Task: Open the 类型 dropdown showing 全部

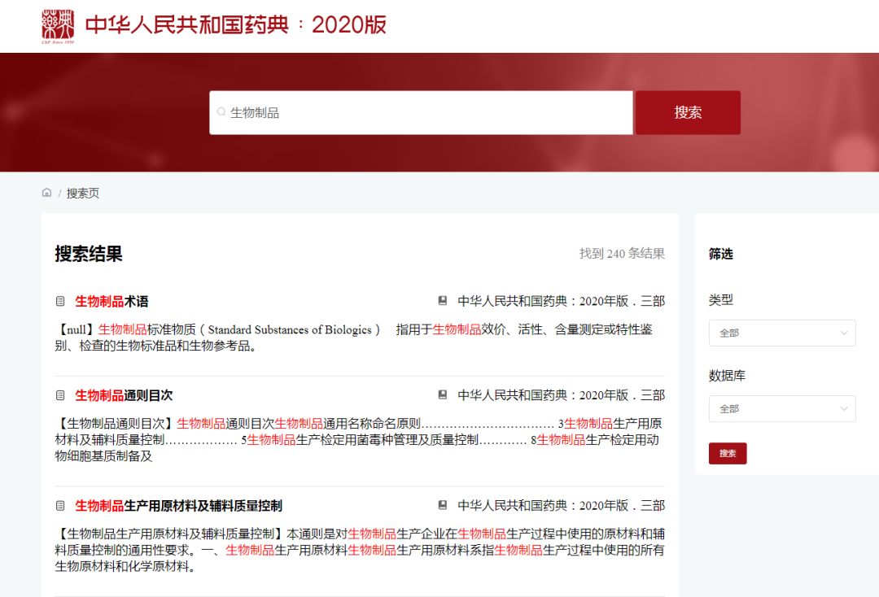Action: (x=782, y=333)
